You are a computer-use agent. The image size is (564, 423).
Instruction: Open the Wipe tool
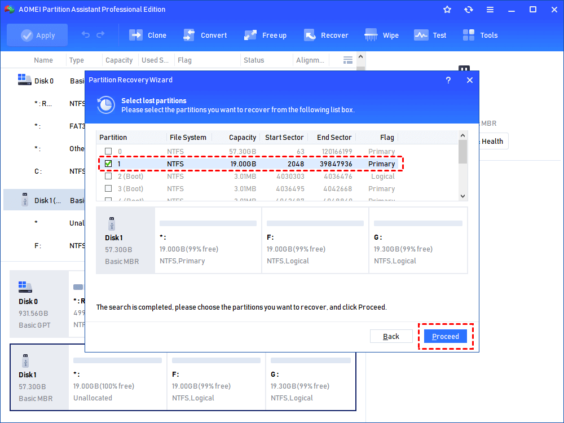click(381, 35)
